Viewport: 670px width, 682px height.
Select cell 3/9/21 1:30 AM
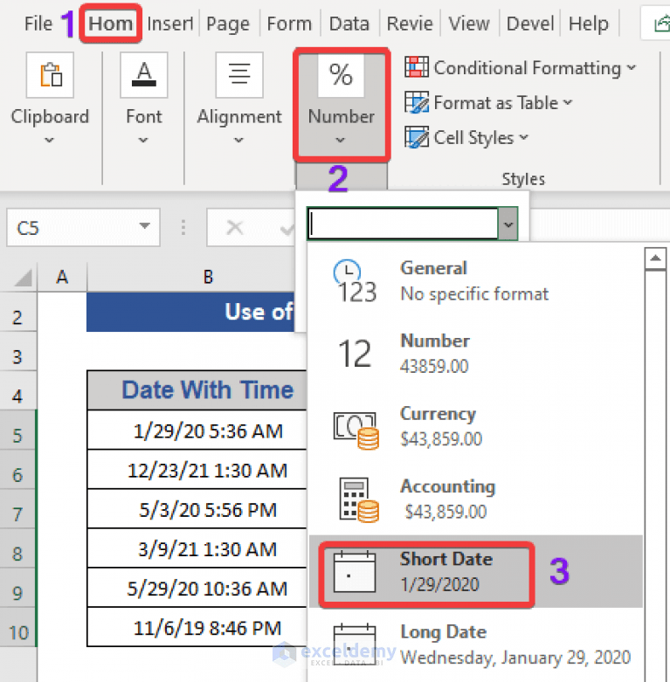[197, 549]
